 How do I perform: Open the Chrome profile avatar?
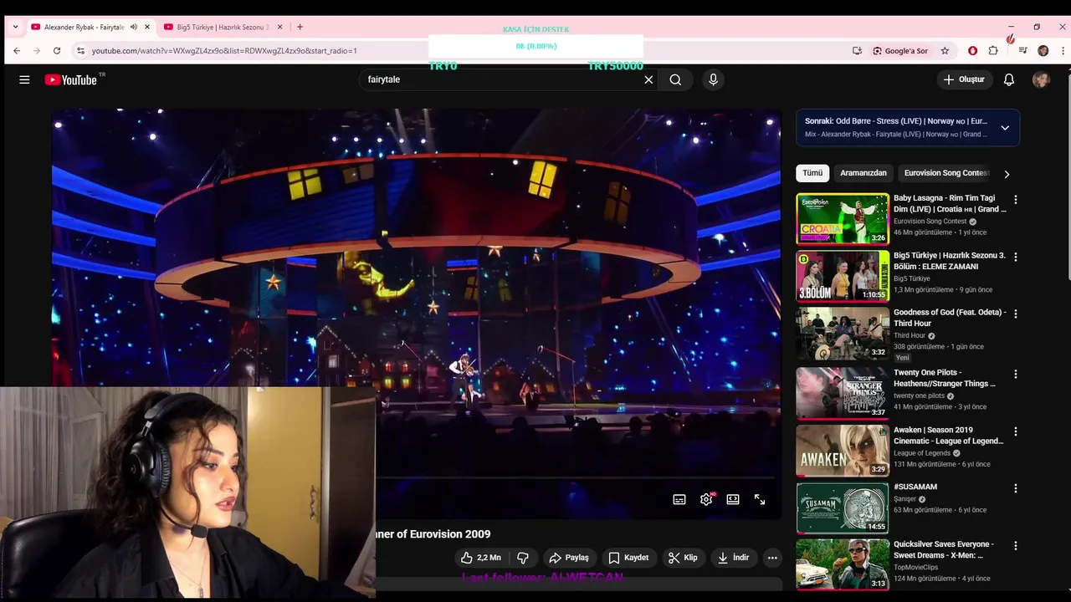pyautogui.click(x=1043, y=51)
